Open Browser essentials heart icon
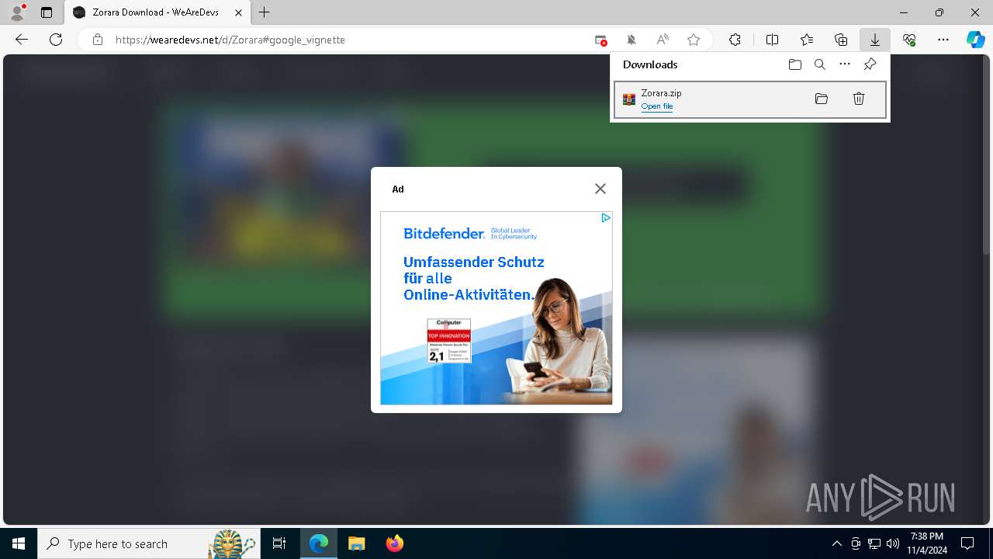The height and width of the screenshot is (559, 993). (x=909, y=40)
